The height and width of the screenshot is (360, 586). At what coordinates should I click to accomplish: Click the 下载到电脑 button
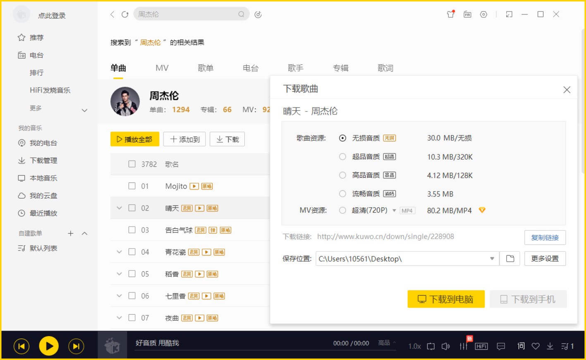[x=446, y=299]
